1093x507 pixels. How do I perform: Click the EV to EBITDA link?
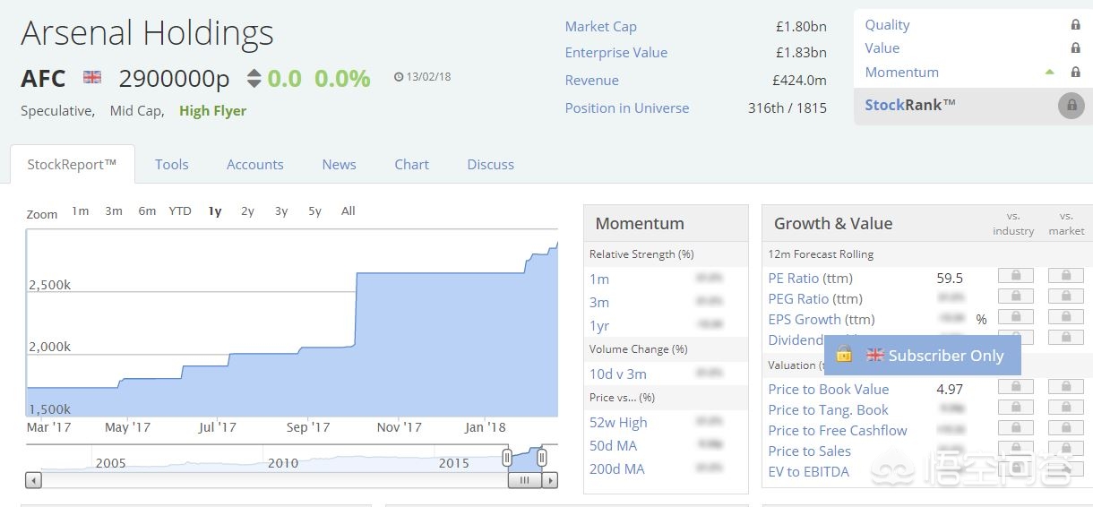[808, 472]
